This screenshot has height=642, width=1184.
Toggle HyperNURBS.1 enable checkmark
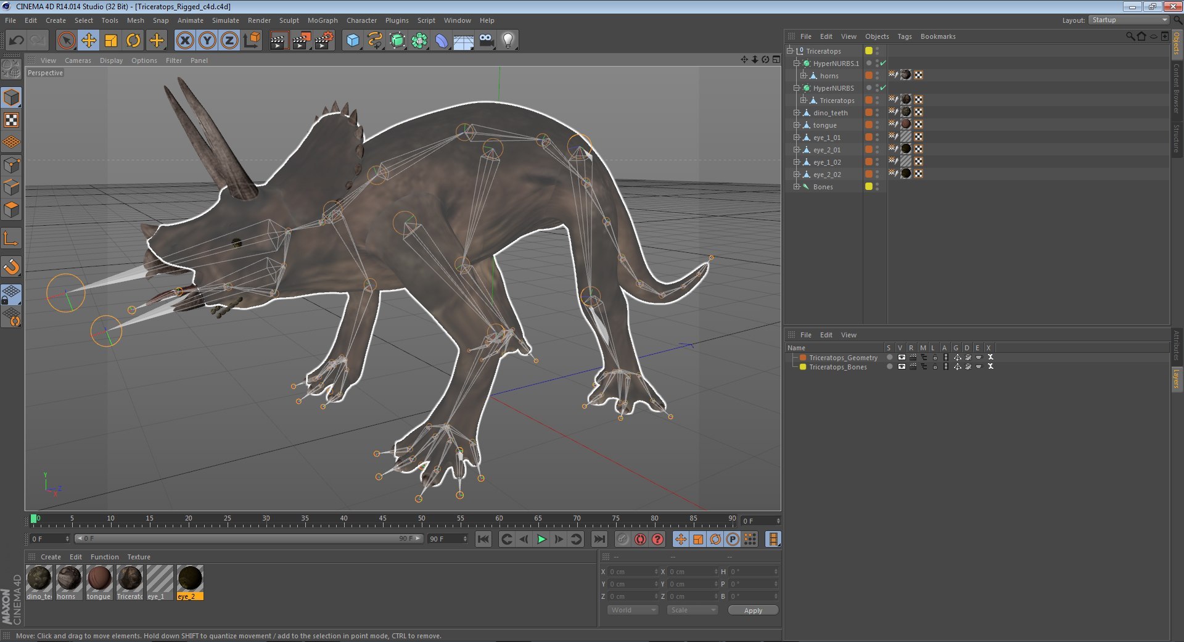coord(883,63)
